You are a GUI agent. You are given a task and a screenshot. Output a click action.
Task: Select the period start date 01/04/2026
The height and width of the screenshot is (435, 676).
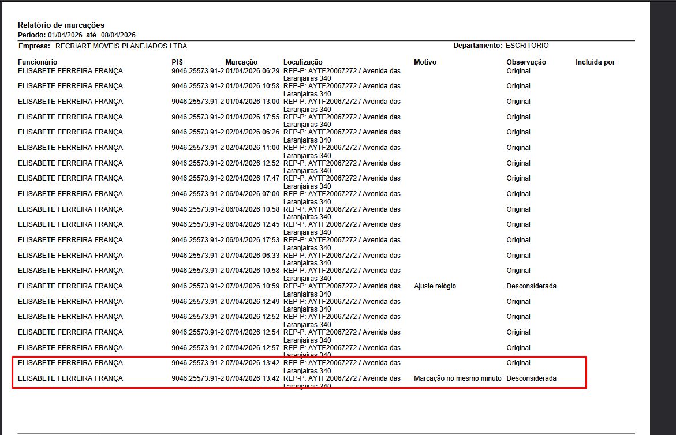click(x=66, y=35)
